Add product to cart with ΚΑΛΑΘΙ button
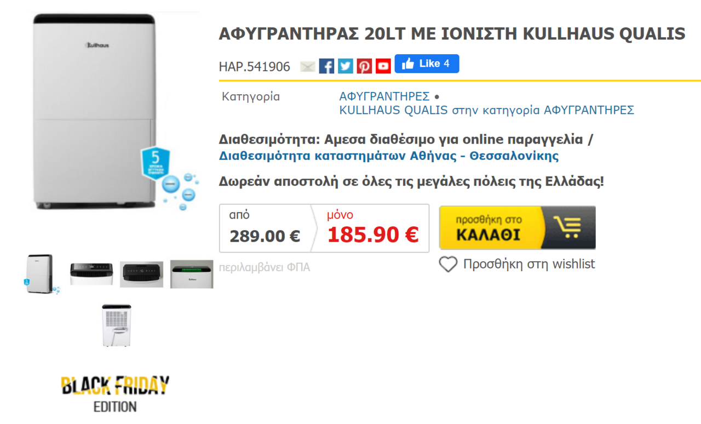Image resolution: width=701 pixels, height=424 pixels. (x=517, y=228)
